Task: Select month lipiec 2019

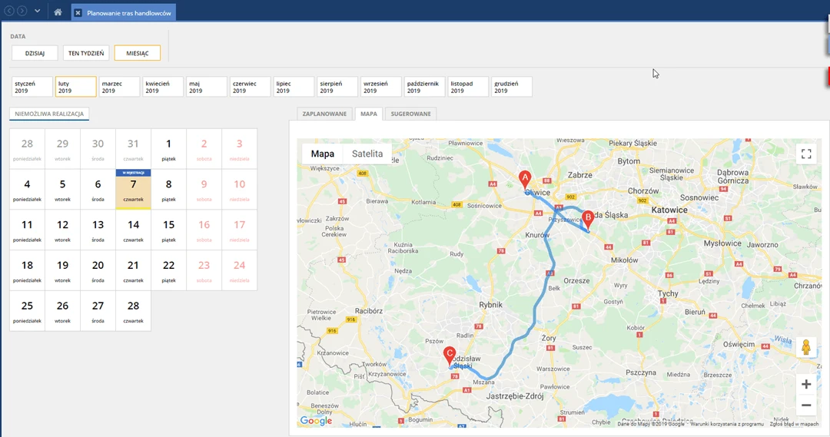Action: [294, 87]
